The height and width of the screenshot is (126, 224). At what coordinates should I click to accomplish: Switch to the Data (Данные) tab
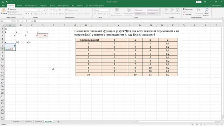point(52,6)
